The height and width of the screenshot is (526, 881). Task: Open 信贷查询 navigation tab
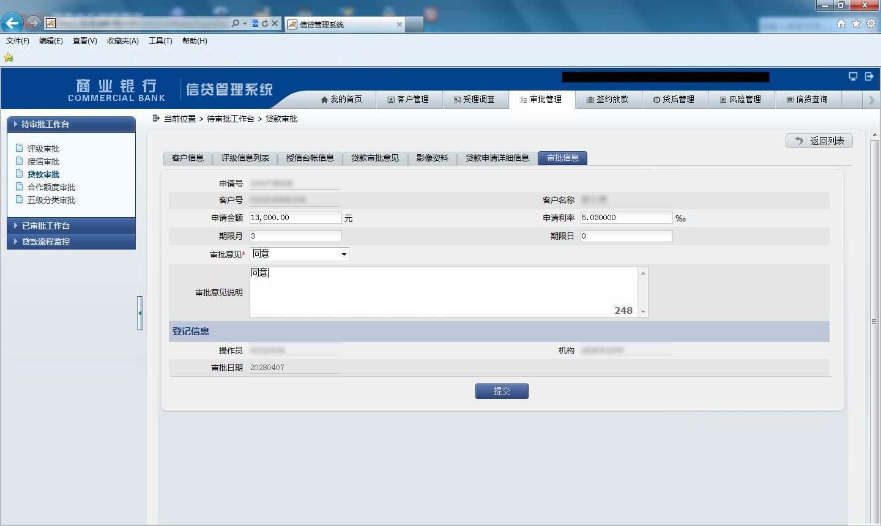(x=808, y=99)
